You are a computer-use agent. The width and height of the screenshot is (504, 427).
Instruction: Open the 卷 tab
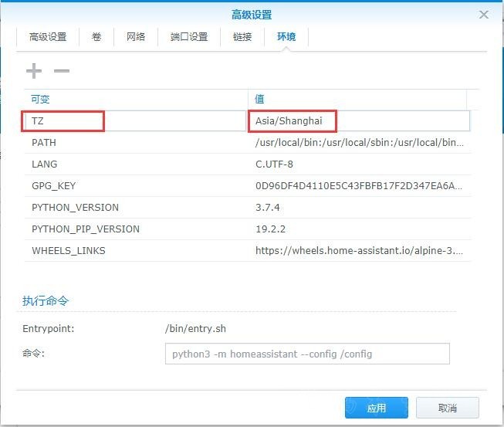tap(96, 37)
